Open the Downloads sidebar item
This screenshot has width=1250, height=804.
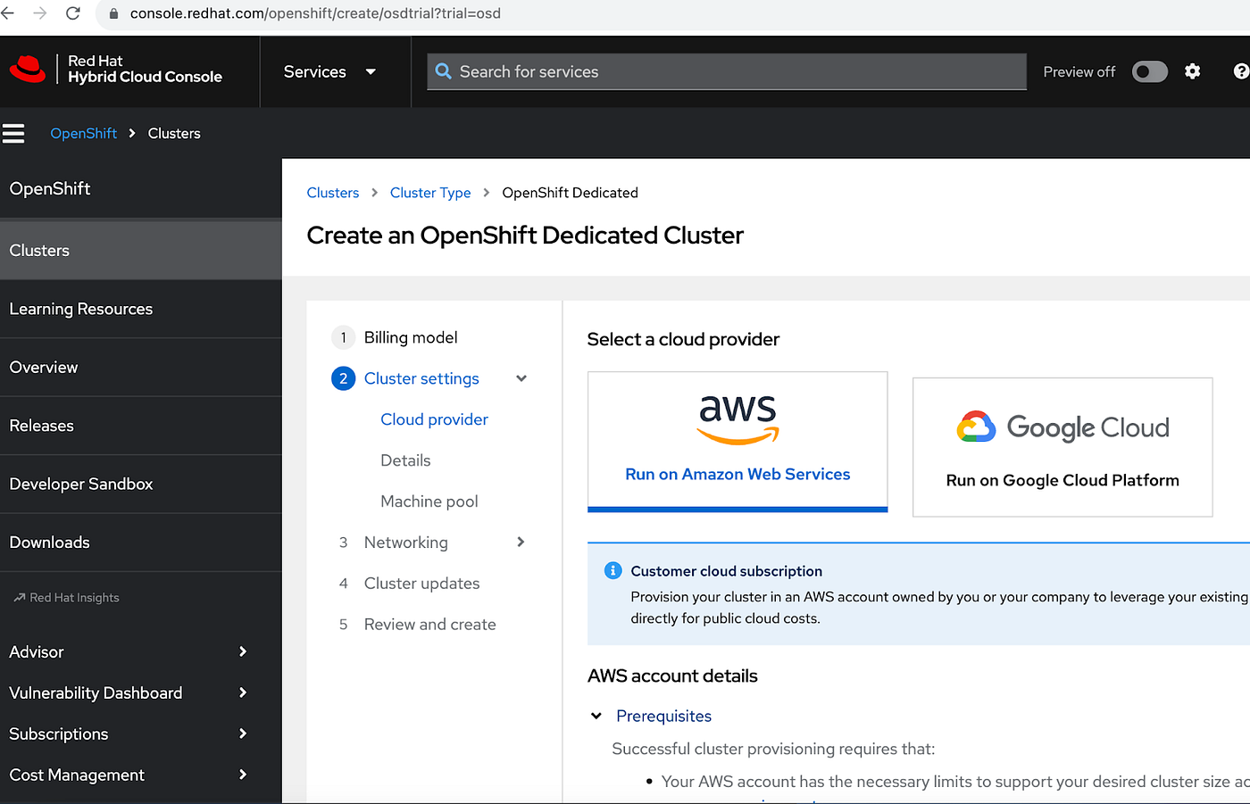[49, 542]
